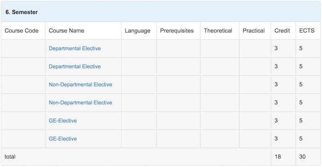Click the credit value of first Departmental Elective

pos(276,48)
